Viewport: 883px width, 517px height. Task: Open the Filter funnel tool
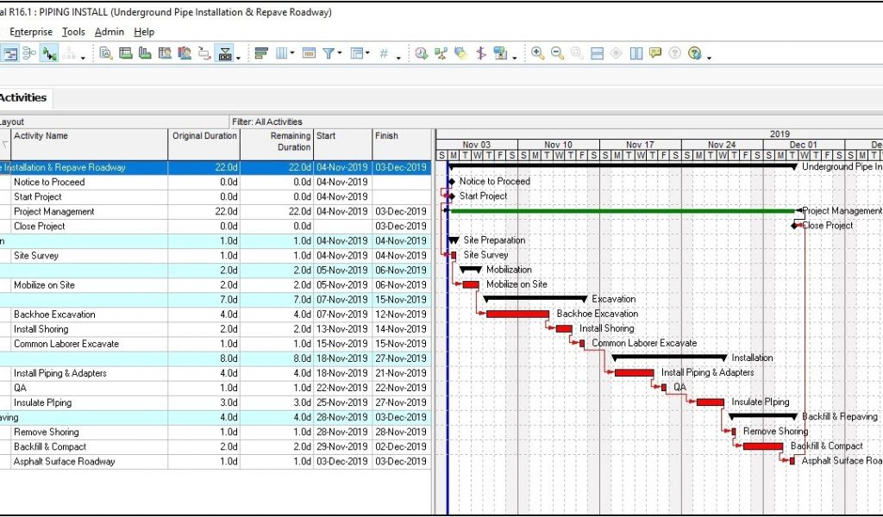click(329, 53)
